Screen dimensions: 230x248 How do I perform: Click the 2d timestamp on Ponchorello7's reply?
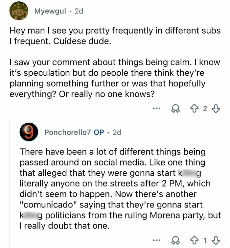117,132
